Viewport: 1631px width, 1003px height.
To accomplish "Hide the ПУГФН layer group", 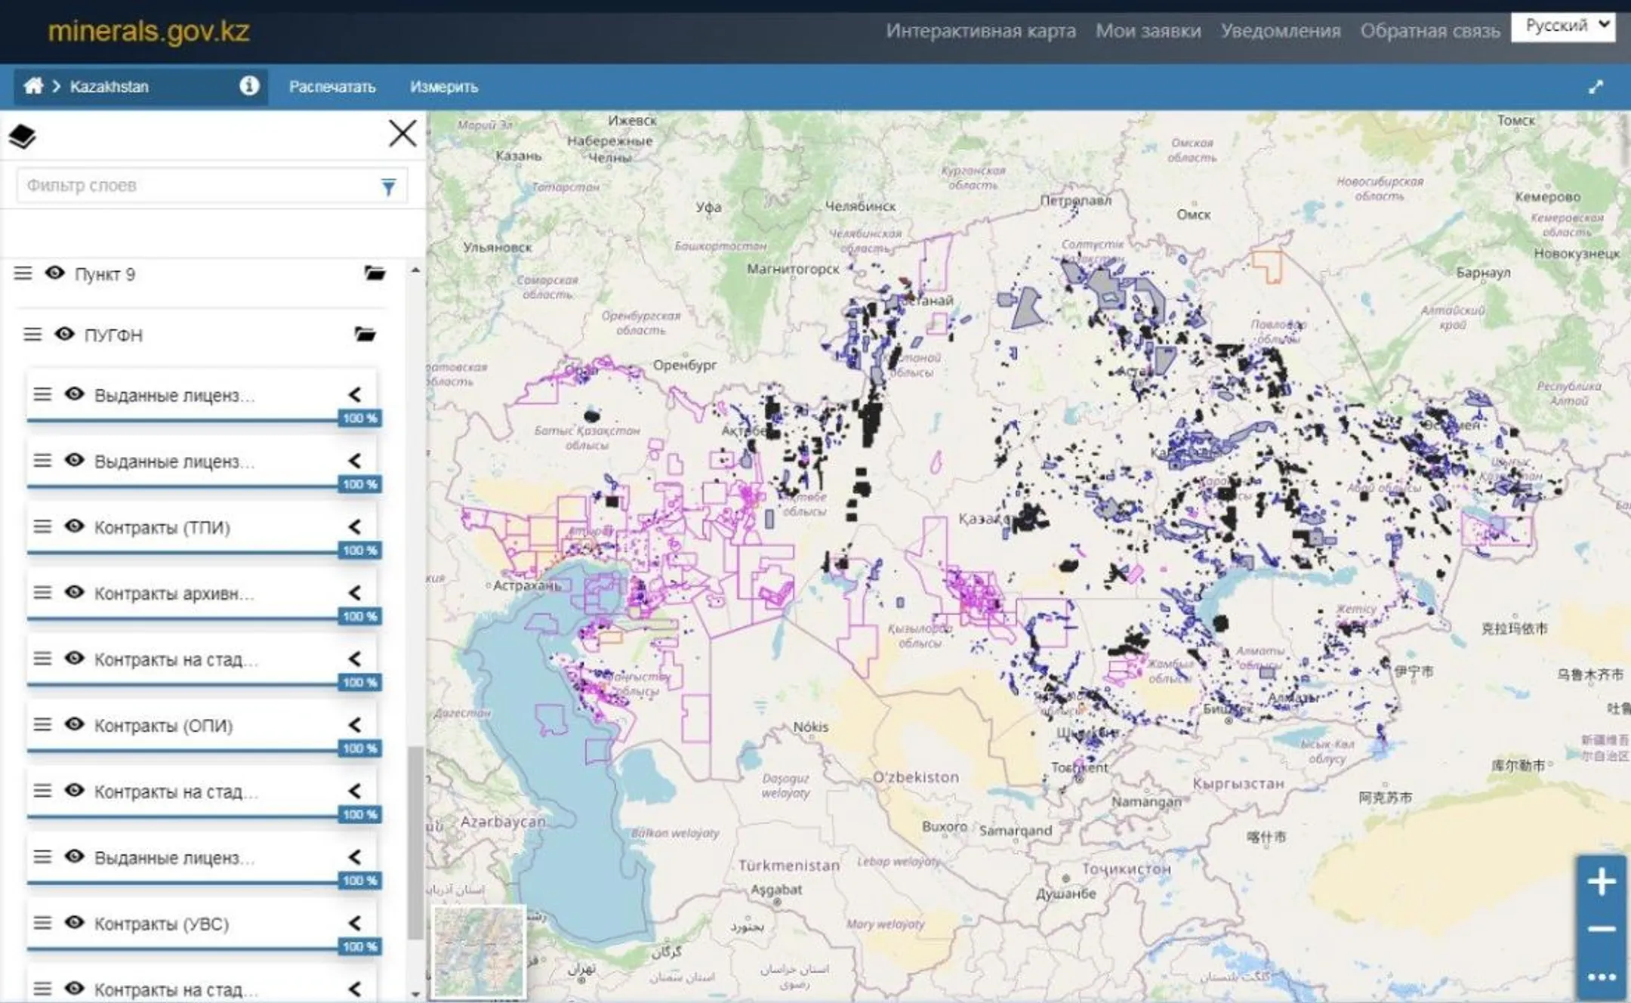I will (x=65, y=334).
